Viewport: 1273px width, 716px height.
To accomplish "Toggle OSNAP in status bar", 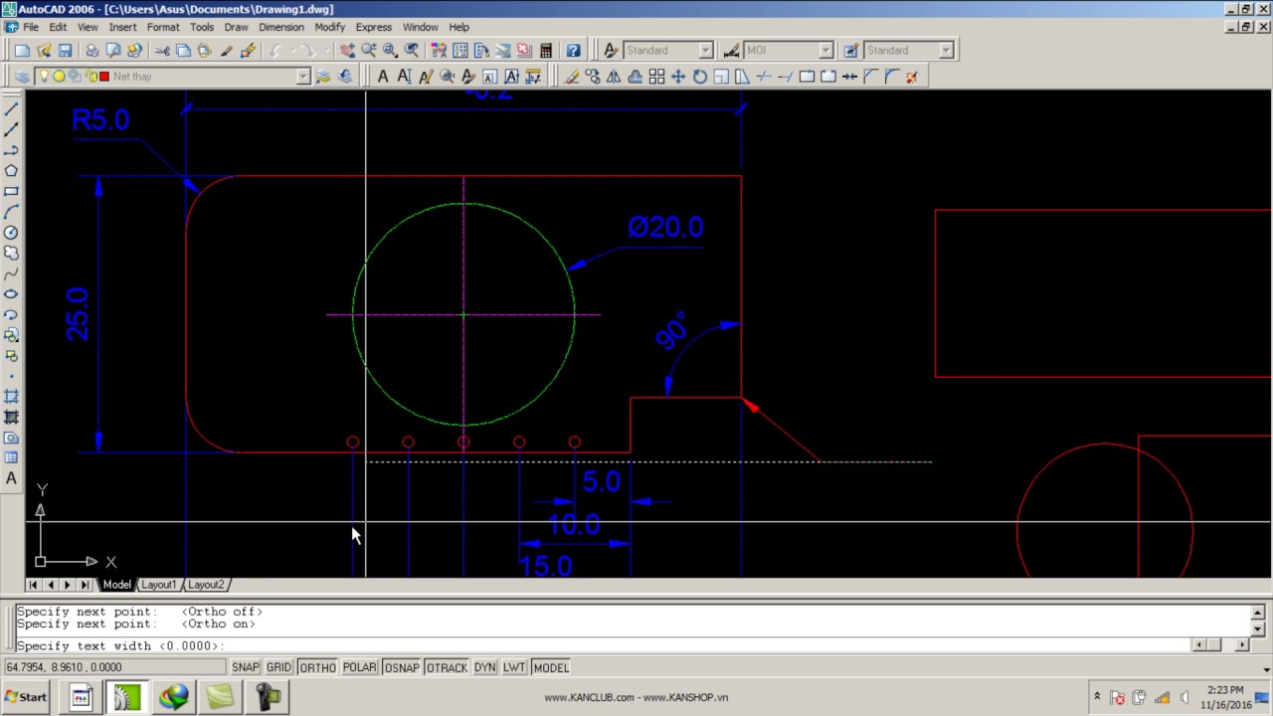I will (402, 667).
